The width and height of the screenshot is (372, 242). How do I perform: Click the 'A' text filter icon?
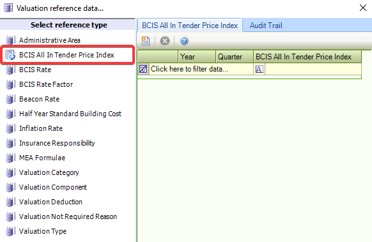[x=259, y=69]
